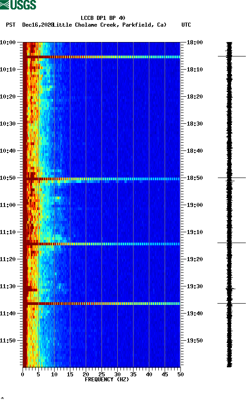Click the spectrogram event band near 10:05

[101, 57]
